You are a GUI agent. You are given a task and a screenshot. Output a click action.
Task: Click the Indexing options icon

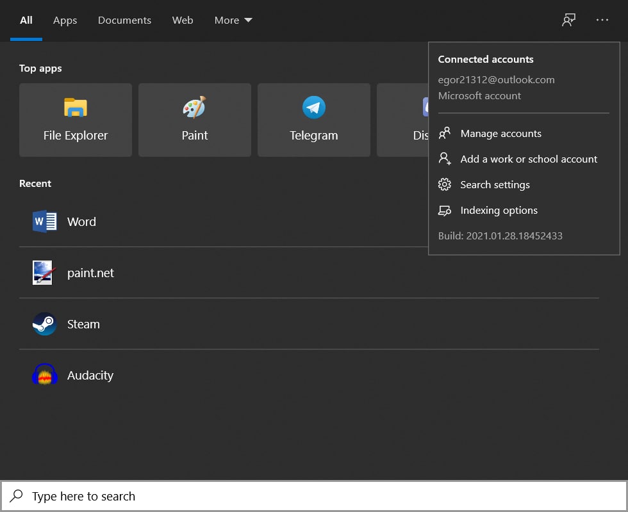click(x=444, y=211)
